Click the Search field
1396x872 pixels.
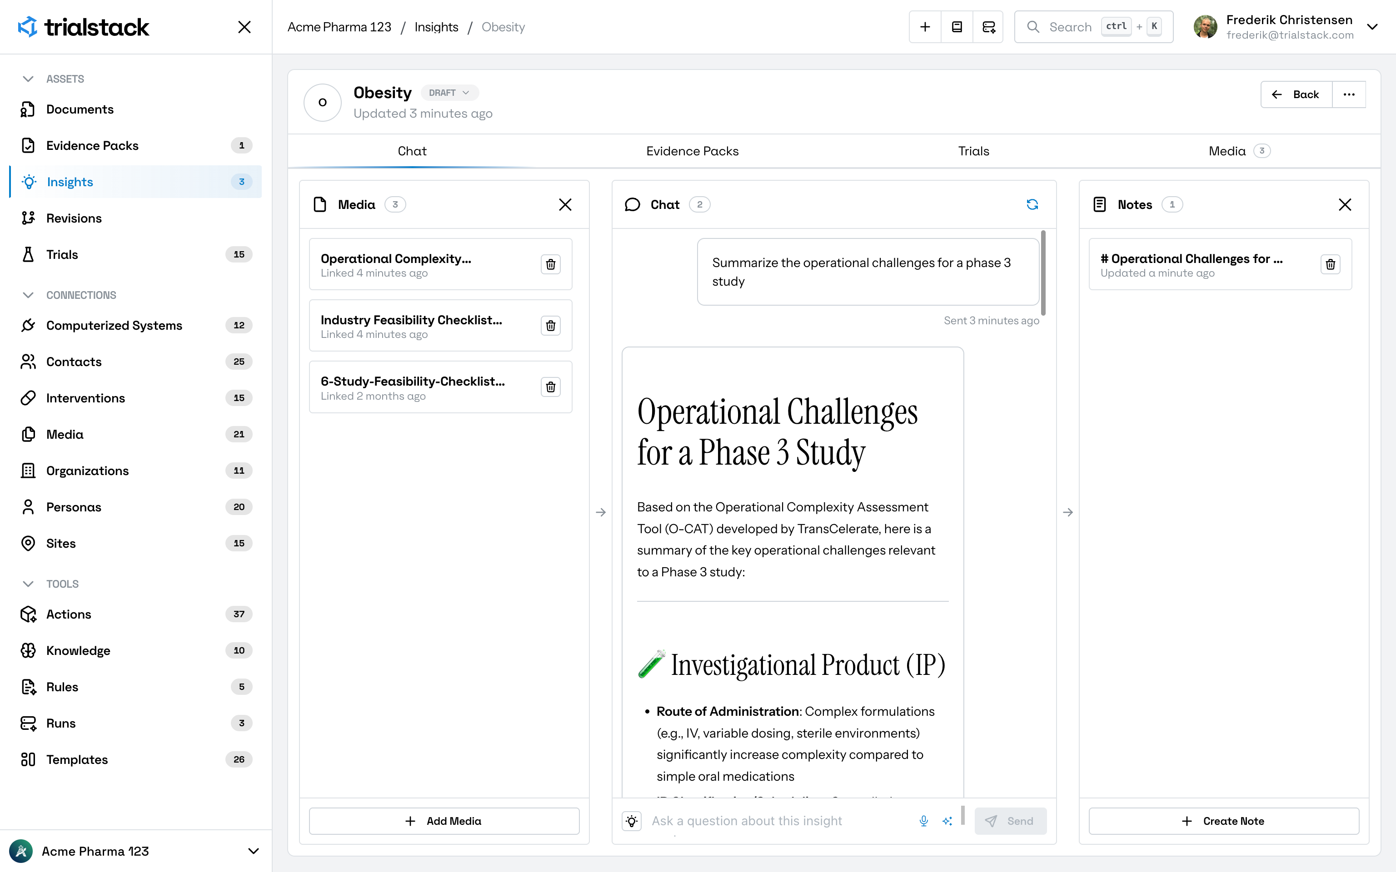(x=1094, y=27)
